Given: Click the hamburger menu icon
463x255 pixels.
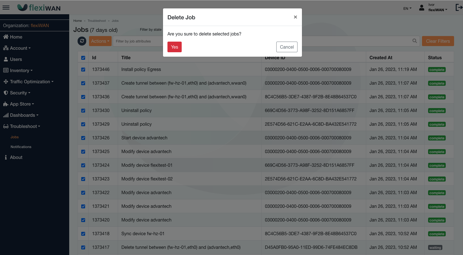Looking at the screenshot, I should tap(6, 8).
